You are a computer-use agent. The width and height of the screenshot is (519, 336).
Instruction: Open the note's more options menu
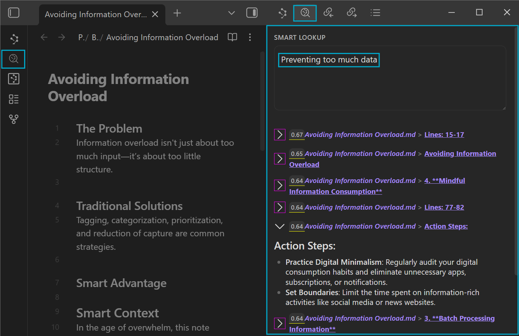coord(250,37)
